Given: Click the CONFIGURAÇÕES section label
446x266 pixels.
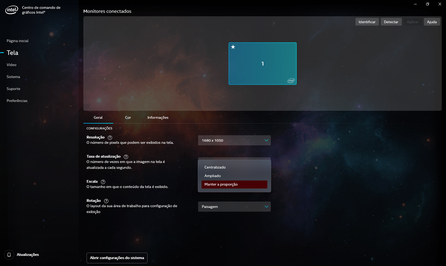Looking at the screenshot, I should tap(99, 128).
